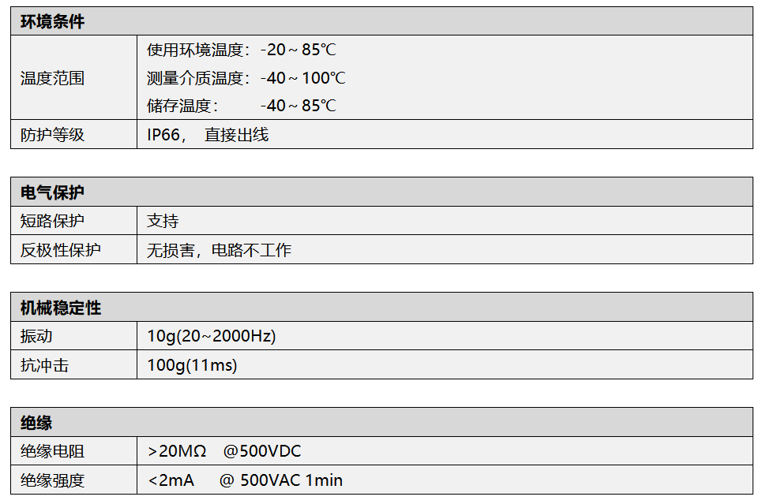Select the 抗冲击 row label
The width and height of the screenshot is (766, 504).
coord(44,365)
